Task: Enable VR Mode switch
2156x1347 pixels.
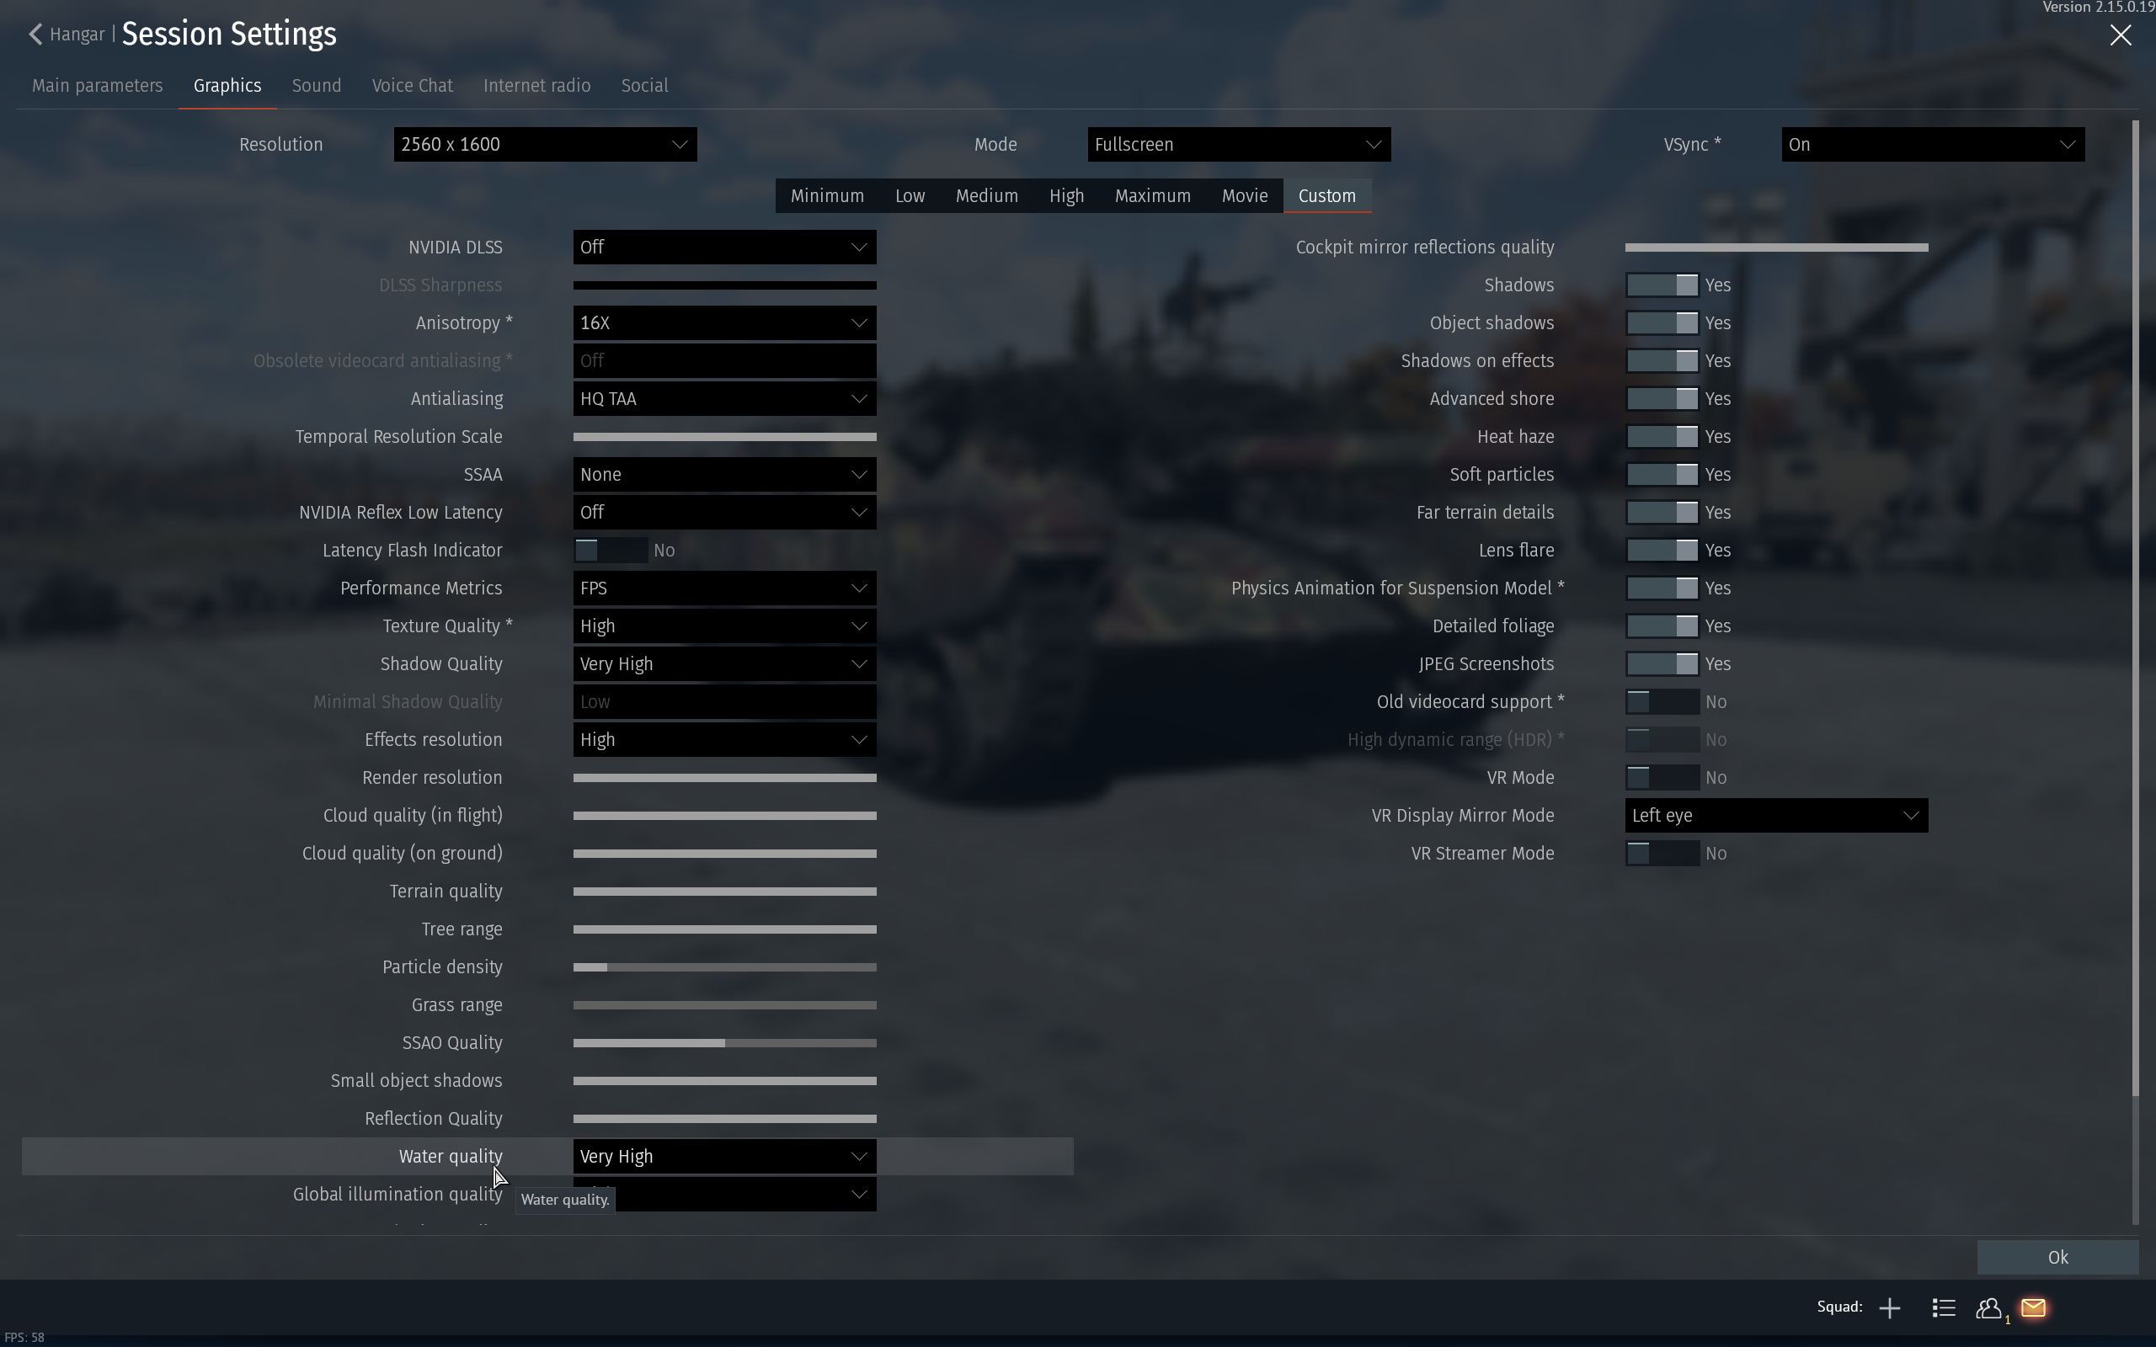Action: click(1662, 778)
